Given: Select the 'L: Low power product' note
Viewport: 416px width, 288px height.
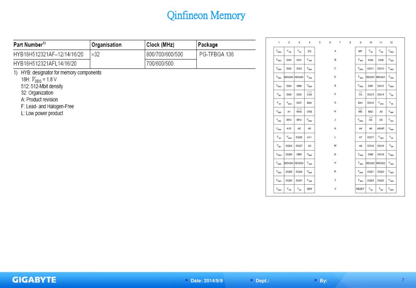Looking at the screenshot, I should [x=42, y=113].
